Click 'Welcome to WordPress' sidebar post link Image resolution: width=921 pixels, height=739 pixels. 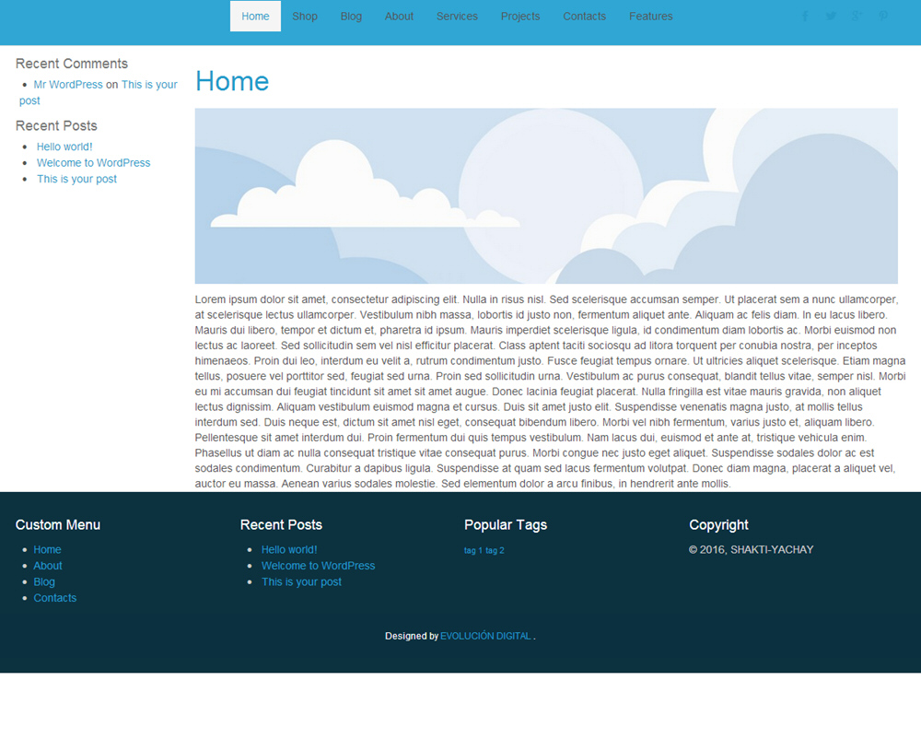click(x=93, y=163)
